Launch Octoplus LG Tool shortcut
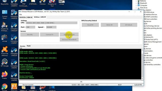Image resolution: width=162 pixels, height=91 pixels. point(52,3)
